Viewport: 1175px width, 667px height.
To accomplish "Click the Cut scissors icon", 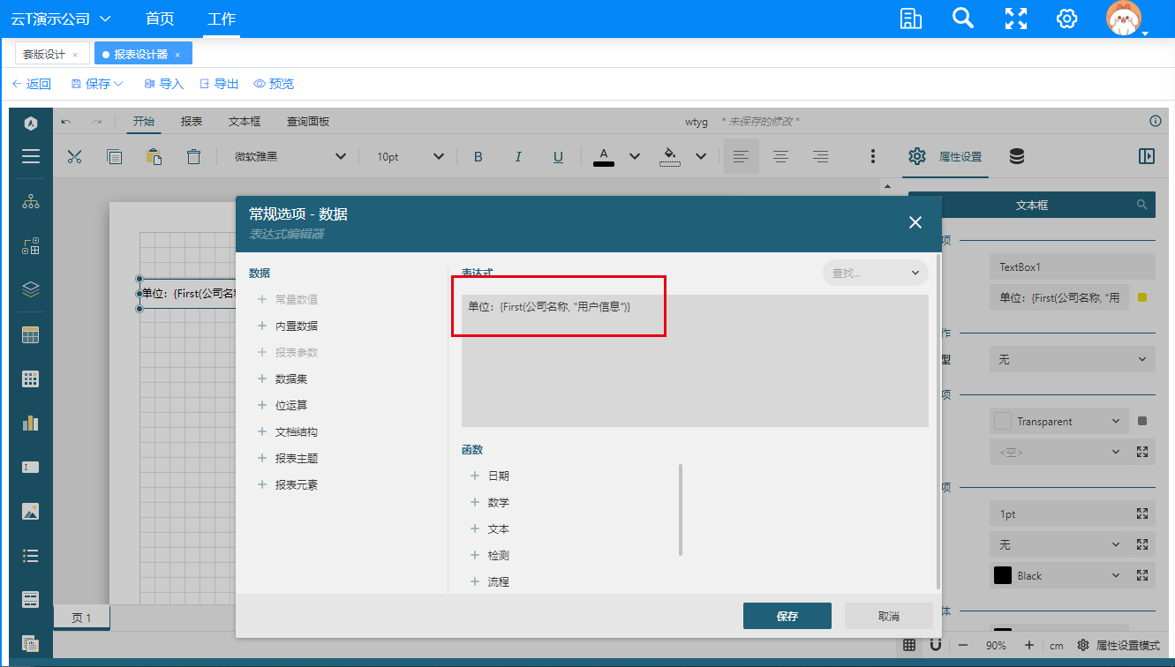I will (x=74, y=156).
